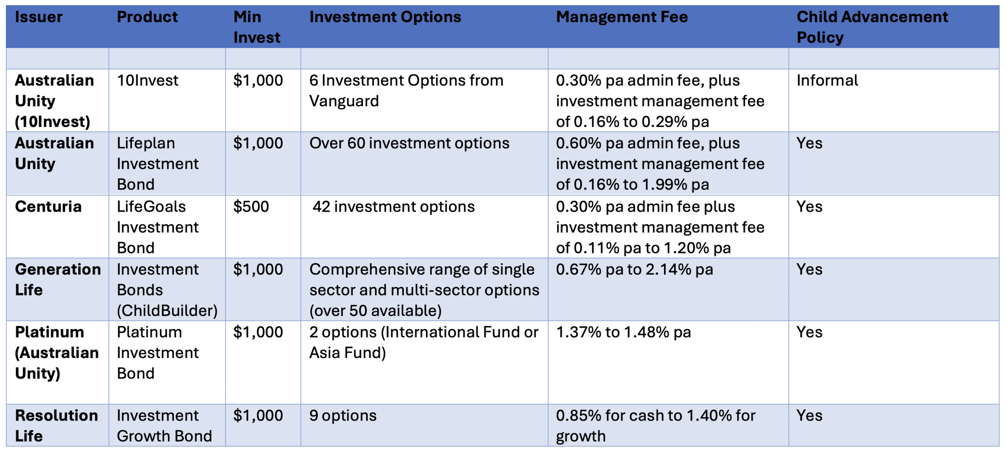Viewport: 1007px width, 454px height.
Task: Click the Over 60 investment options cell
Action: tap(409, 143)
